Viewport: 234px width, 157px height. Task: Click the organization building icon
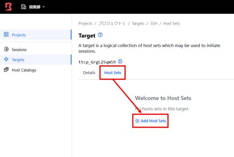[x=23, y=7]
